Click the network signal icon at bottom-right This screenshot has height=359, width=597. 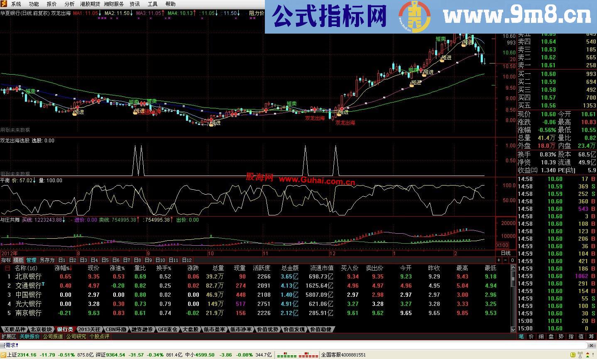tap(580, 354)
